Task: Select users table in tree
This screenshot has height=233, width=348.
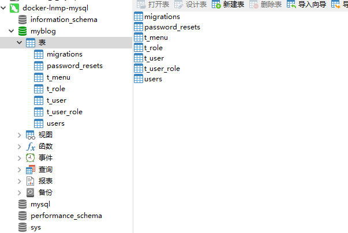Action: coord(55,123)
